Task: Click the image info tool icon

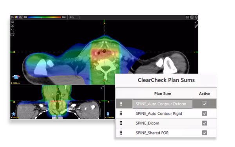Action: pos(13,34)
